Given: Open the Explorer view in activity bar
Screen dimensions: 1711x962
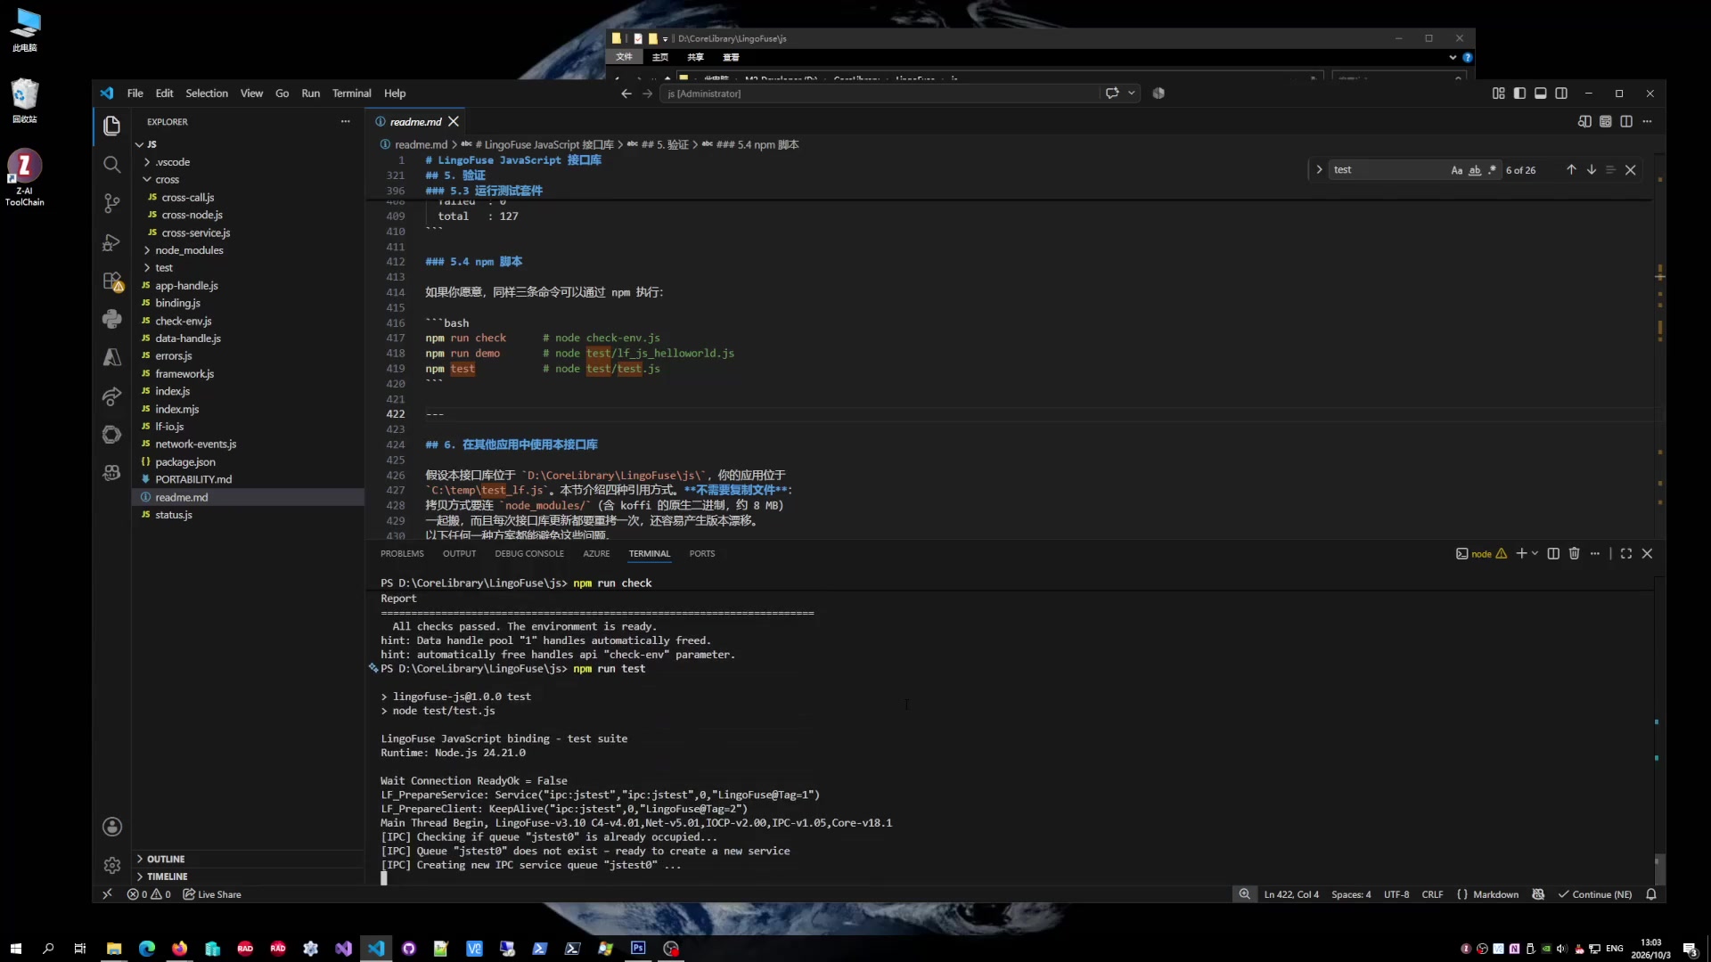Looking at the screenshot, I should pos(111,126).
